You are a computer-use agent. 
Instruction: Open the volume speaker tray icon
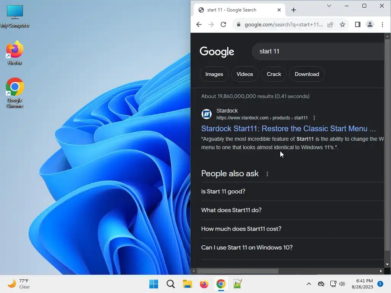342,284
